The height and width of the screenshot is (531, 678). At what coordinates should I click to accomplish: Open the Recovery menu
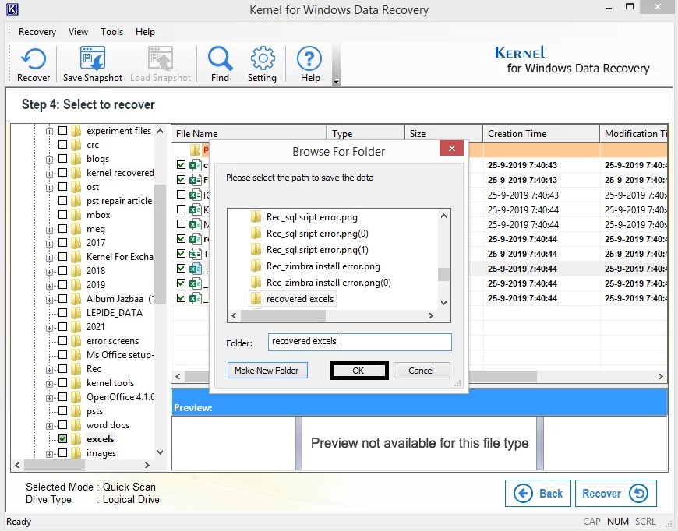click(36, 32)
